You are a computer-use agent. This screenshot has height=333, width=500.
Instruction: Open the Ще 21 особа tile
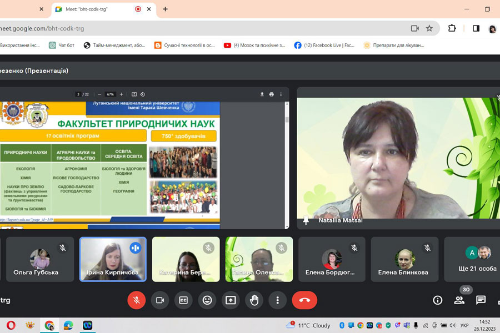[472, 259]
